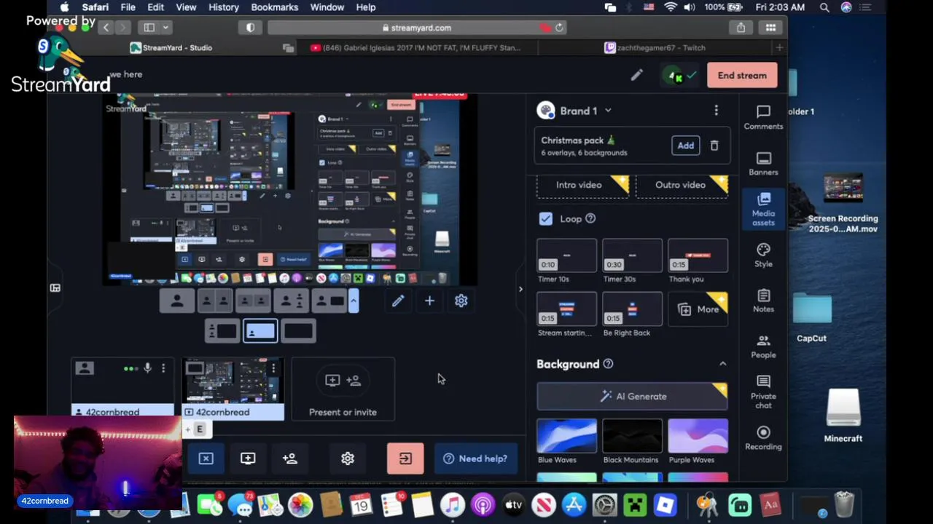Add a new layout with plus icon
933x524 pixels.
pyautogui.click(x=429, y=301)
